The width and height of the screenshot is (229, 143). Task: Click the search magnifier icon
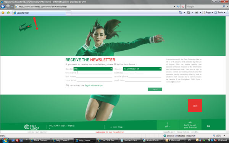[x=224, y=6]
